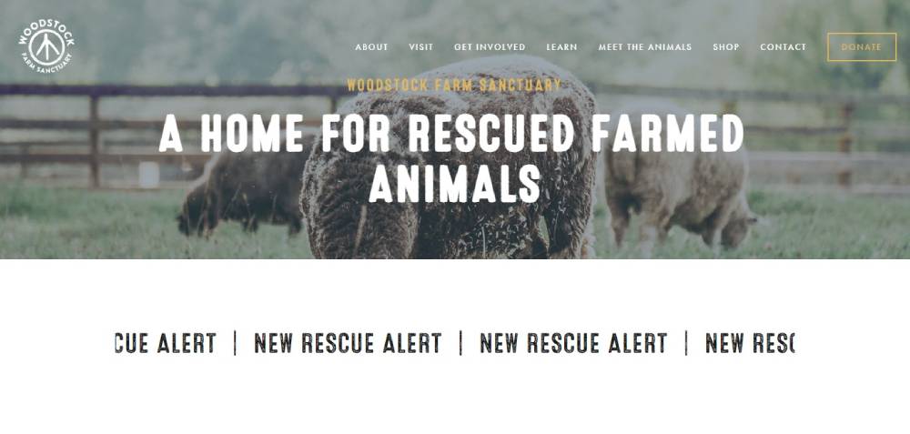Image resolution: width=910 pixels, height=434 pixels.
Task: Click the A Home for Rescued Farmed headline
Action: tap(451, 134)
